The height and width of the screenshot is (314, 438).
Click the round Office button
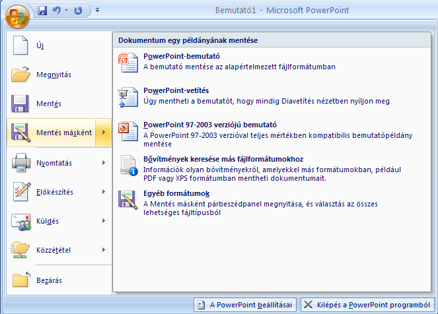(x=17, y=16)
